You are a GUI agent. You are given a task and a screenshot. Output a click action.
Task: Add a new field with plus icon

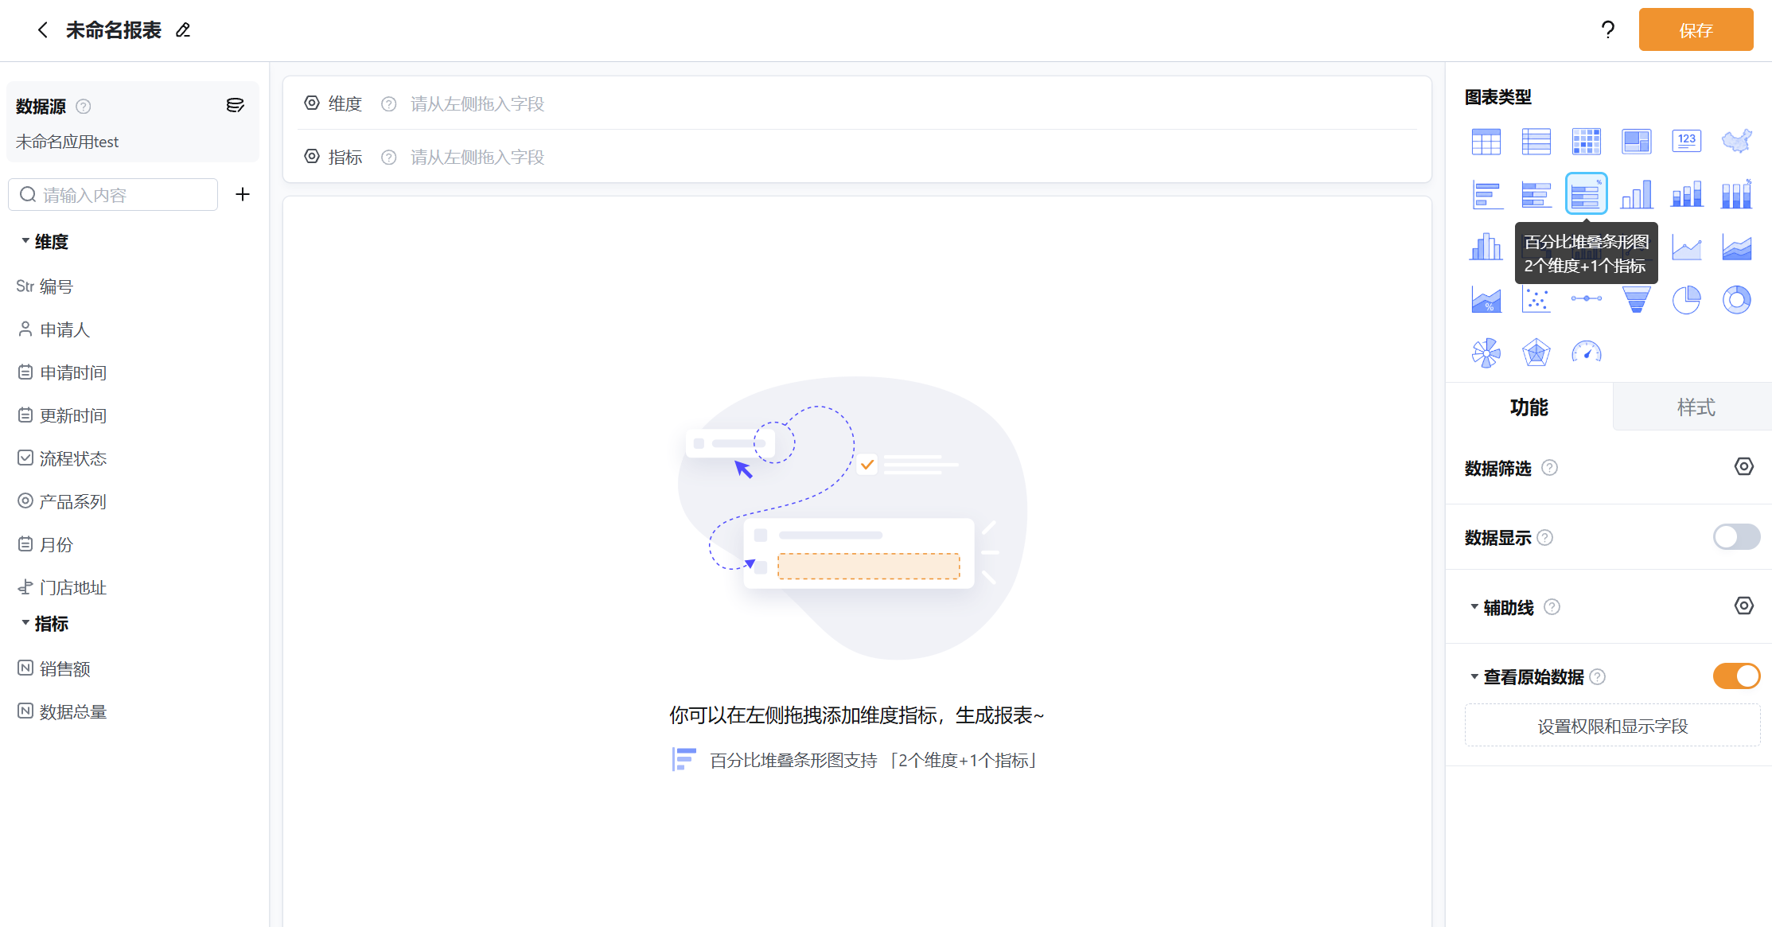click(243, 194)
